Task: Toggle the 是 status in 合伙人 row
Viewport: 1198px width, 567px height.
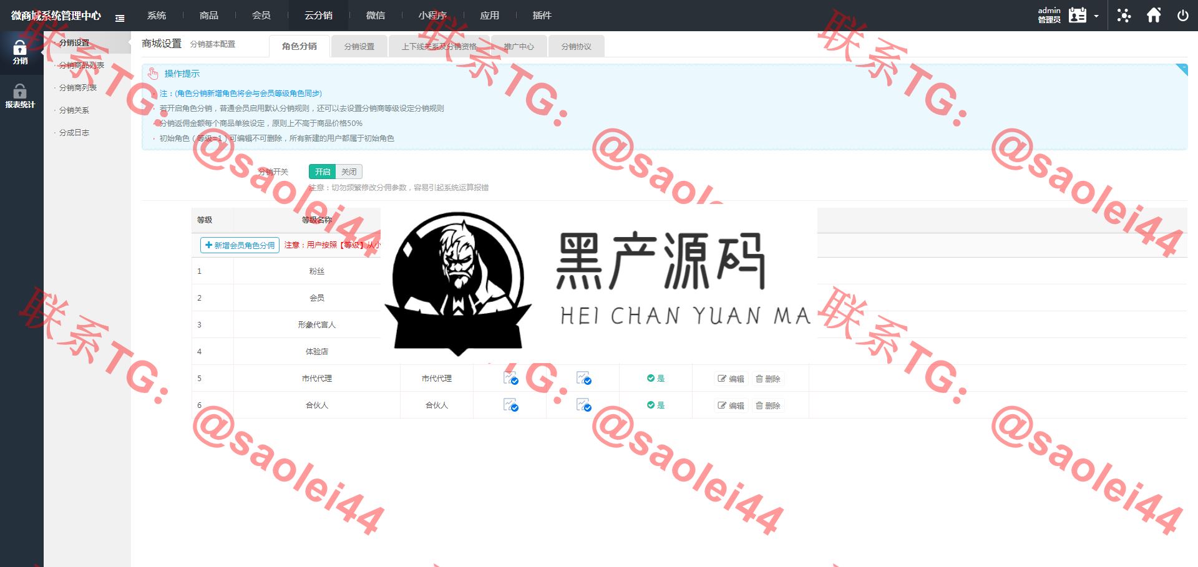Action: coord(655,405)
